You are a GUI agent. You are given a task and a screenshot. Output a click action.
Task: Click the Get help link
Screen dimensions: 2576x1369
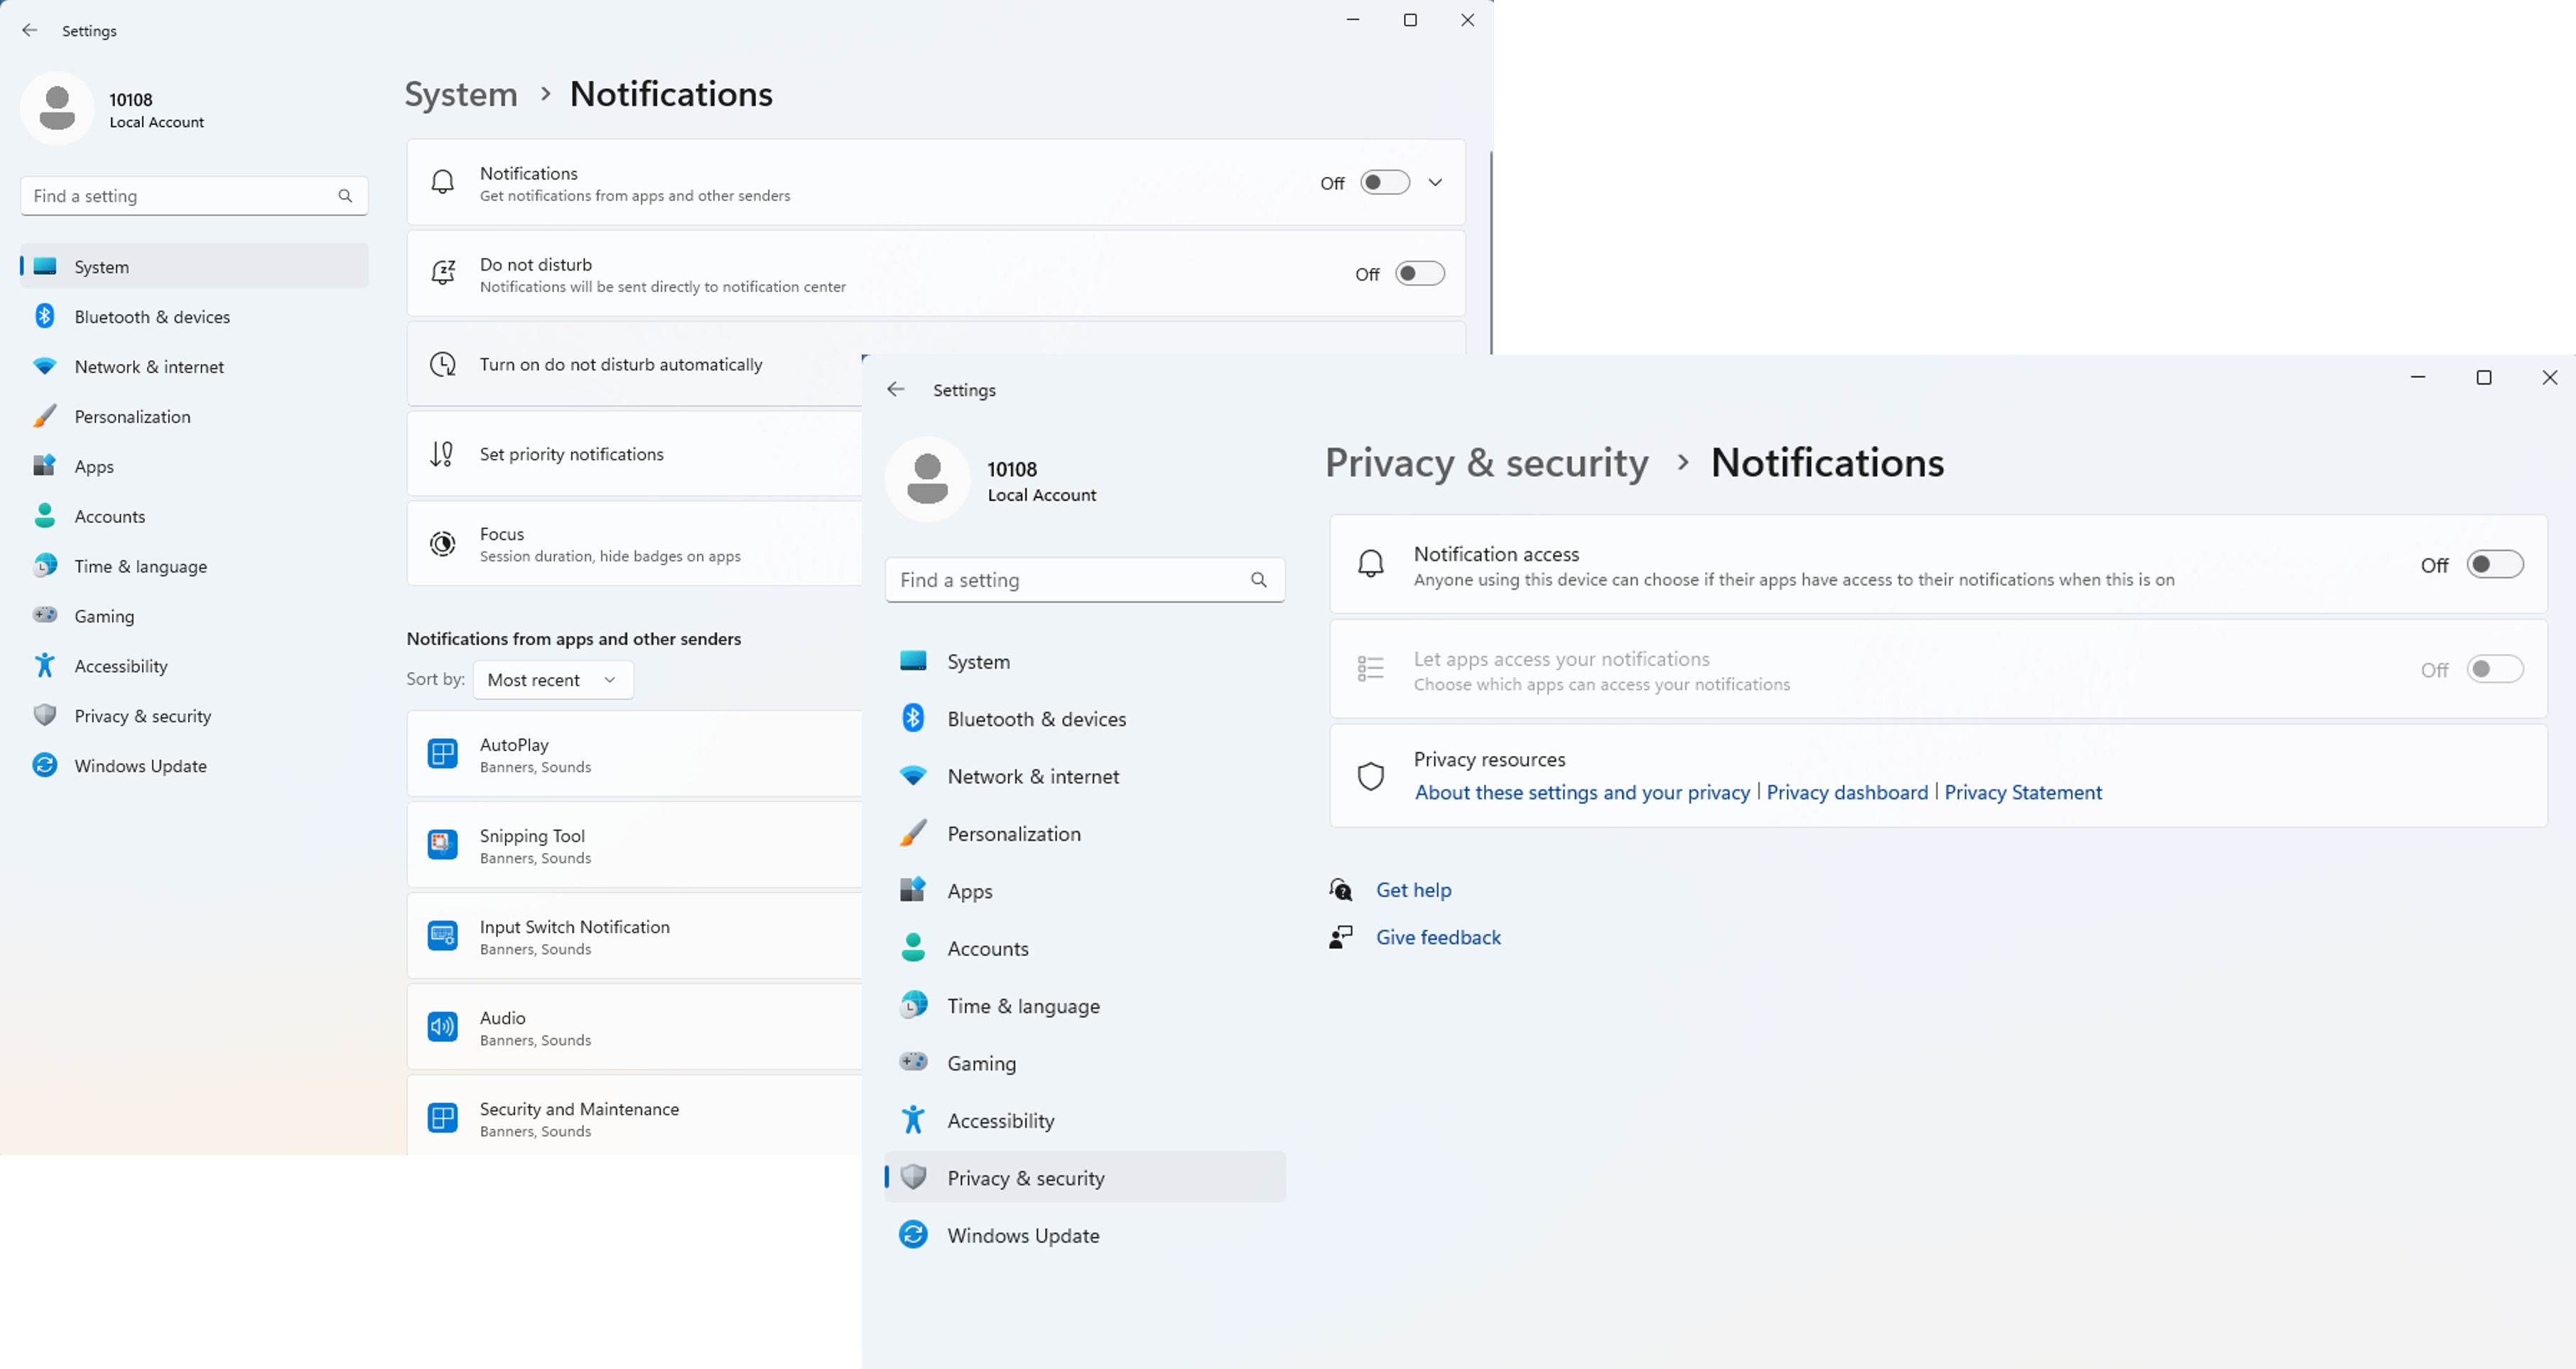(x=1413, y=890)
